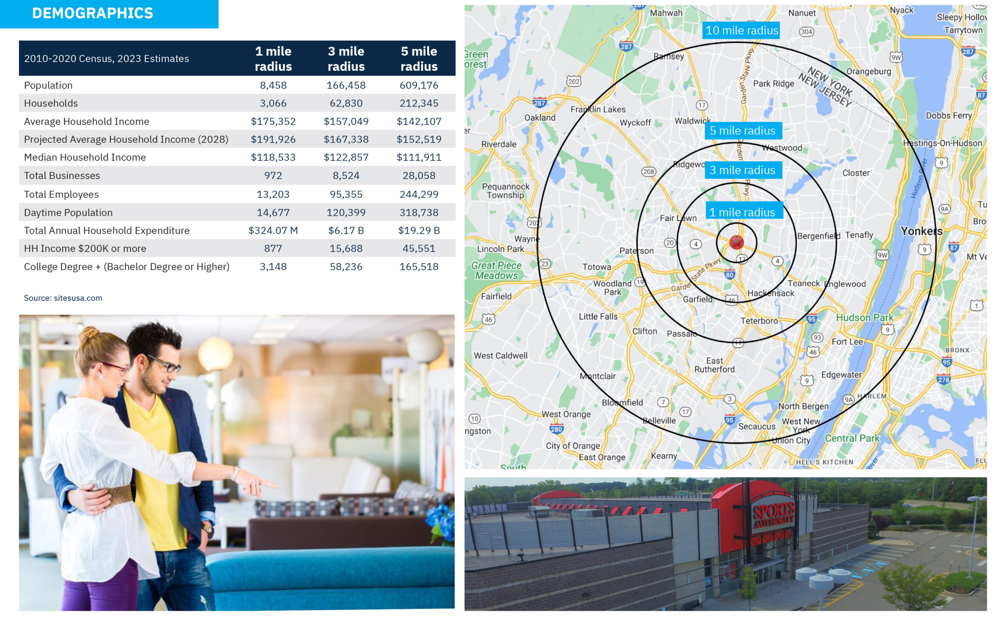Select the 10 mile radius label
The height and width of the screenshot is (621, 1002).
click(x=741, y=31)
